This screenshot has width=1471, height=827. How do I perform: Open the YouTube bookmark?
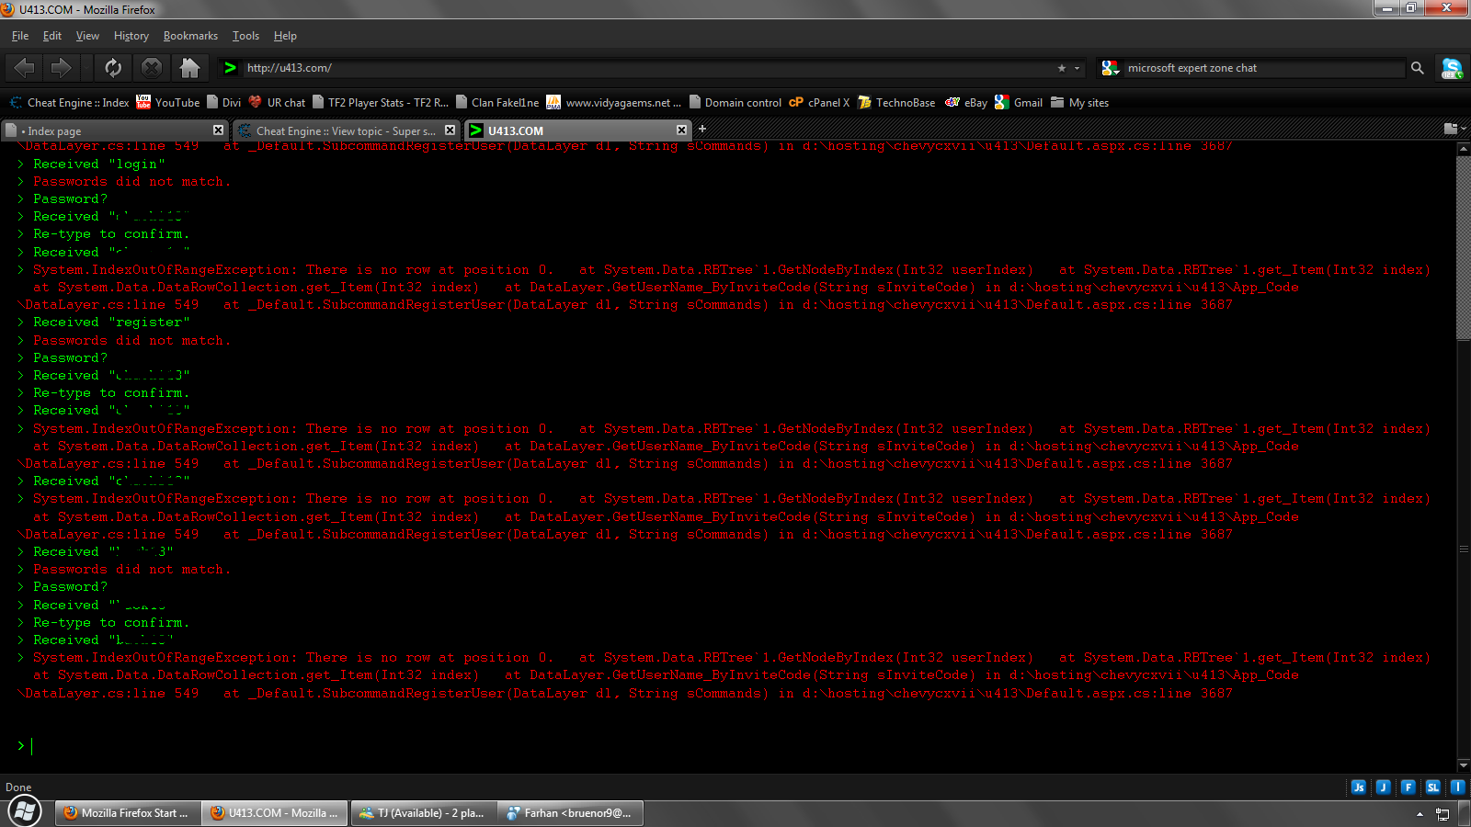click(x=167, y=103)
